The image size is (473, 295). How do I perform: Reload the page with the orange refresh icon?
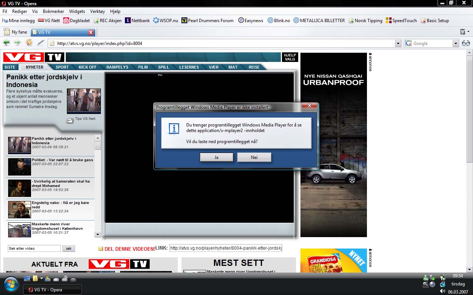click(x=29, y=43)
